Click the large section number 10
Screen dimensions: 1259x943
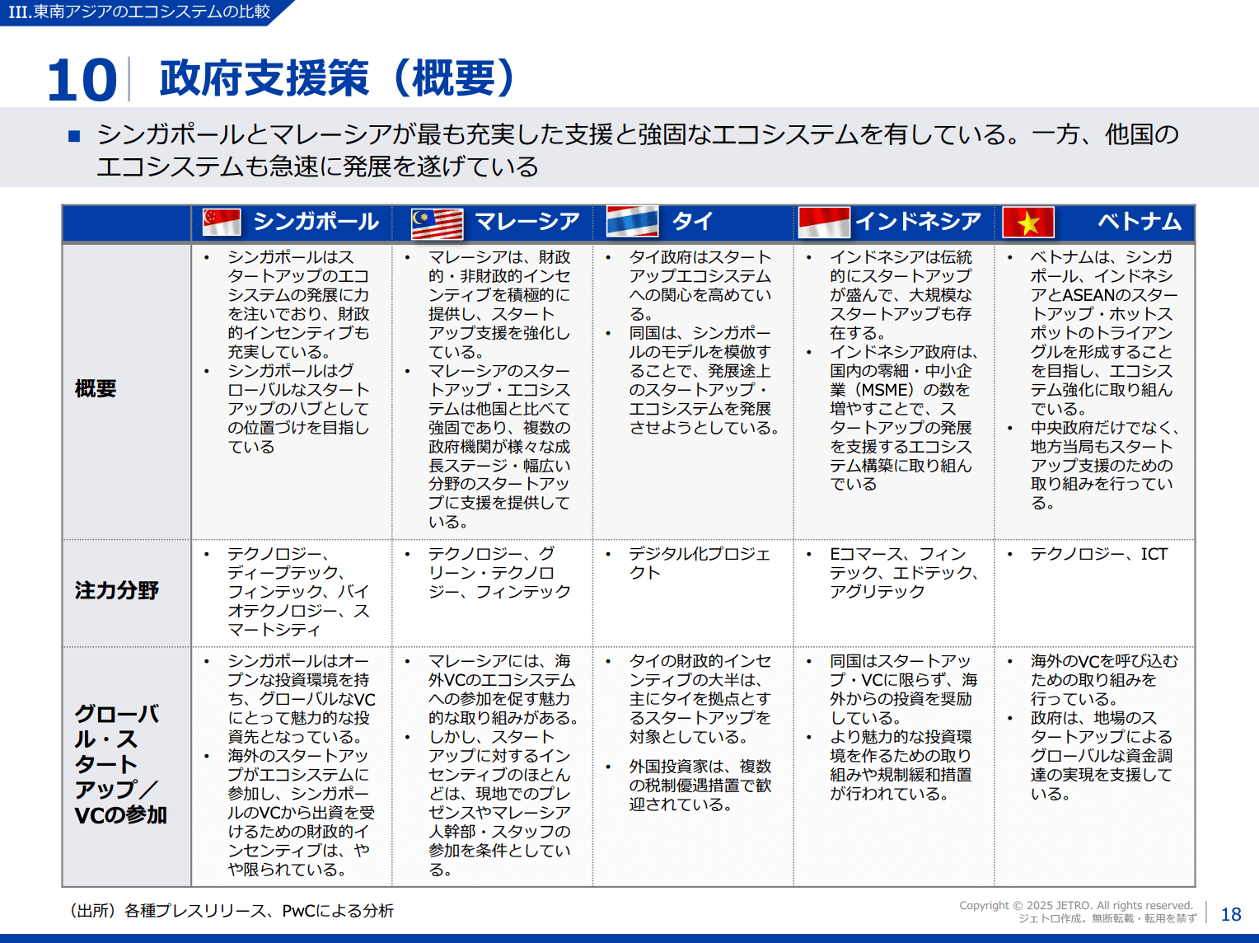click(82, 80)
